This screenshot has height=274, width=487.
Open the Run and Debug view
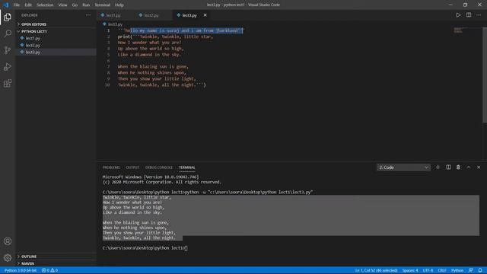point(8,67)
